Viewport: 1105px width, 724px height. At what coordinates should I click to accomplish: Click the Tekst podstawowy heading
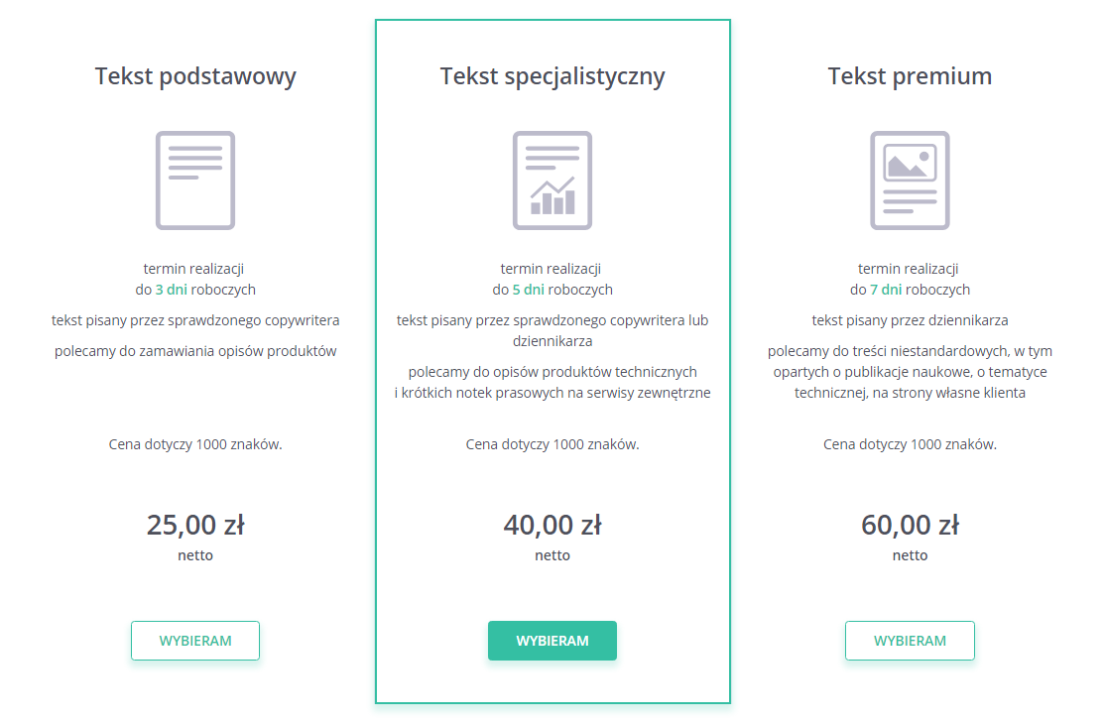coord(195,76)
